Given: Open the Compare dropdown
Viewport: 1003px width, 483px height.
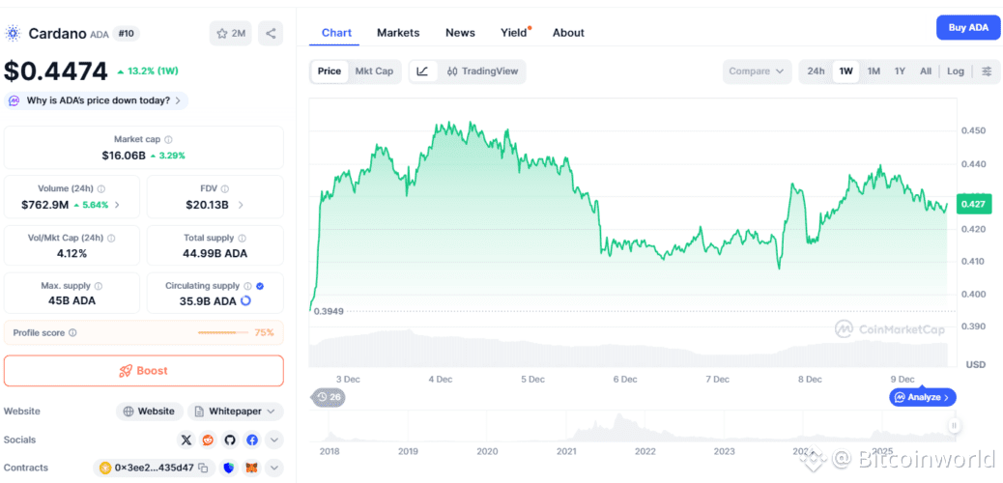Looking at the screenshot, I should coord(757,71).
